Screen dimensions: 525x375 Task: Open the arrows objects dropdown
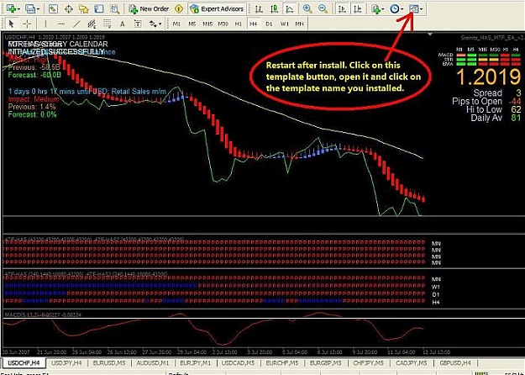pyautogui.click(x=155, y=24)
